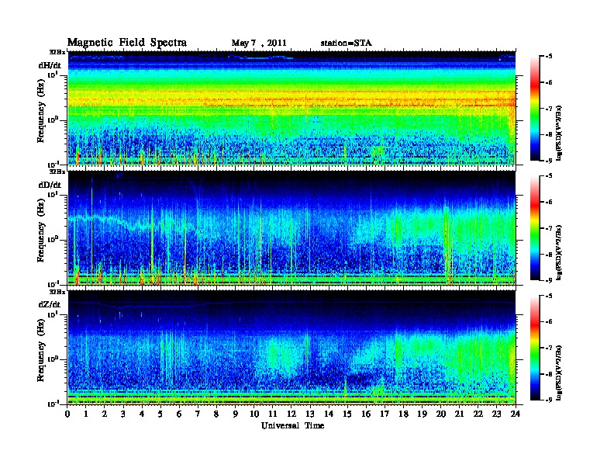This screenshot has height=475, width=614.
Task: Click the "-9" value on dH/dt colorbar
Action: (548, 161)
